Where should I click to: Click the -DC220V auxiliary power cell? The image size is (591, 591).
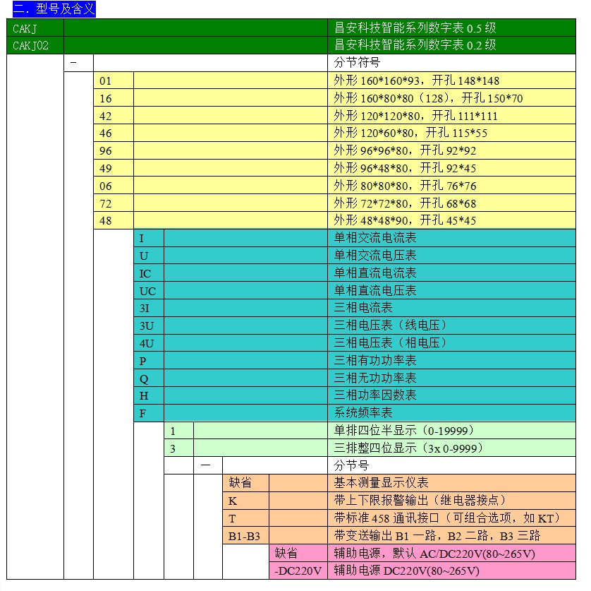[x=297, y=571]
